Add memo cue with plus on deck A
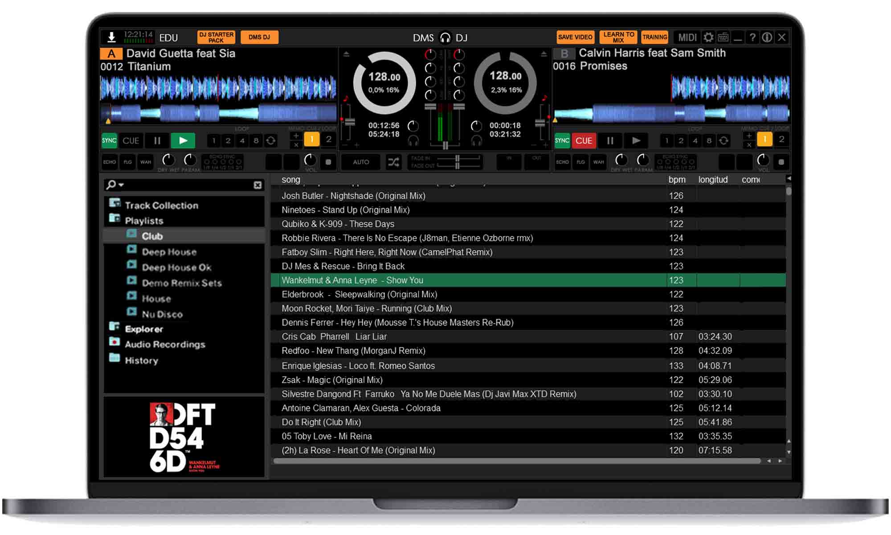 tap(296, 136)
